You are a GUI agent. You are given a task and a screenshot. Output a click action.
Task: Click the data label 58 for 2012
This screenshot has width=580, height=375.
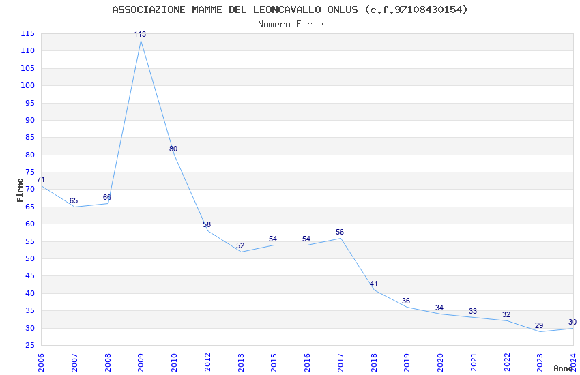click(x=207, y=224)
